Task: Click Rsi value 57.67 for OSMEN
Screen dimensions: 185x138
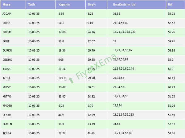Action: [171, 124]
